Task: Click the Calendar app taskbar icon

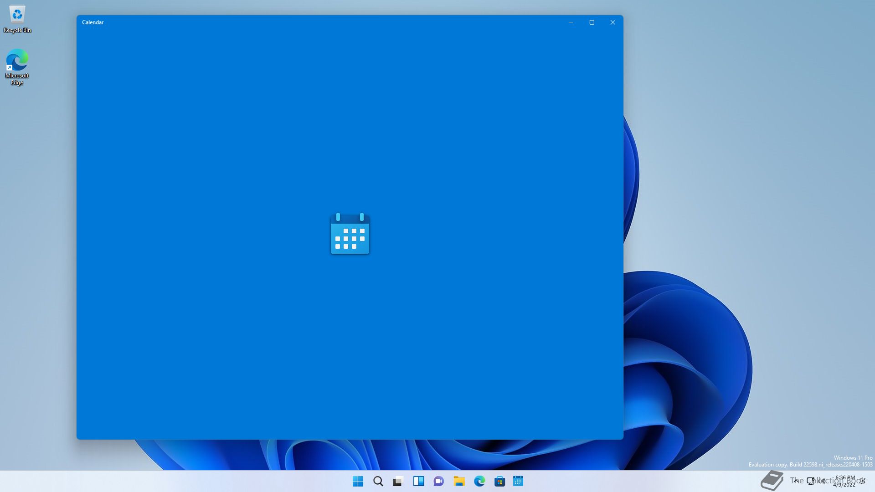Action: pos(518,481)
